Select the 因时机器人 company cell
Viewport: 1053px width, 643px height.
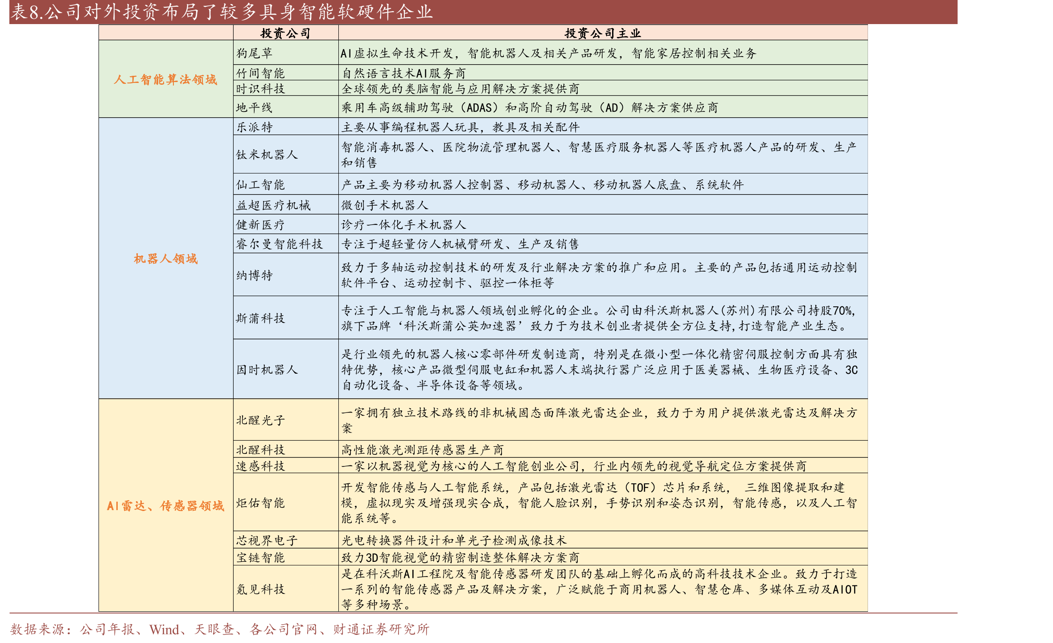point(286,369)
